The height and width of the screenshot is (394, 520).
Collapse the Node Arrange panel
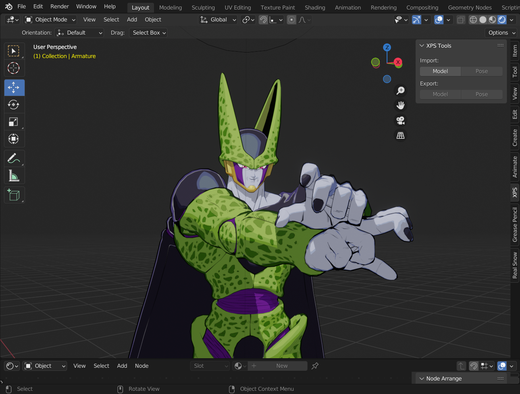coord(422,378)
